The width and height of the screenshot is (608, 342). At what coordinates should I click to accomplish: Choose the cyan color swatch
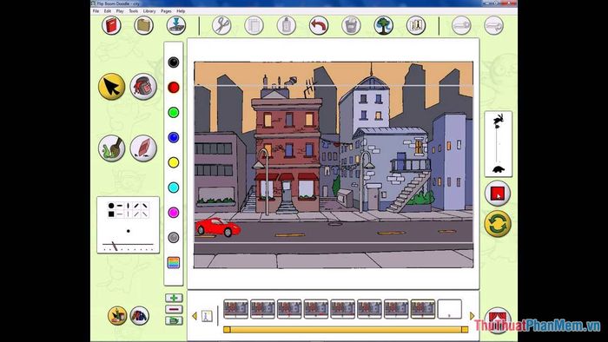pos(174,187)
